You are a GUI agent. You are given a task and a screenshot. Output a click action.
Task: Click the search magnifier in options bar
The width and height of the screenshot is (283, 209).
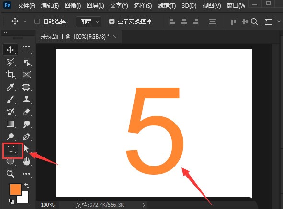click(x=254, y=21)
